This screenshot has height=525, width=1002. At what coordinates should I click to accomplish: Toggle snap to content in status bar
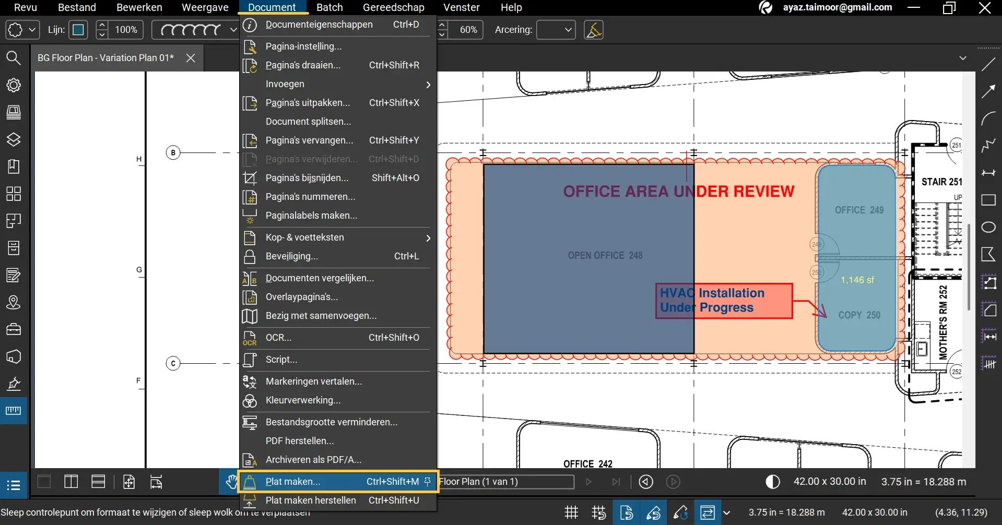[x=626, y=512]
